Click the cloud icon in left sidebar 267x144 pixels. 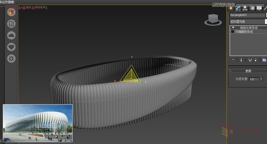tap(11, 35)
